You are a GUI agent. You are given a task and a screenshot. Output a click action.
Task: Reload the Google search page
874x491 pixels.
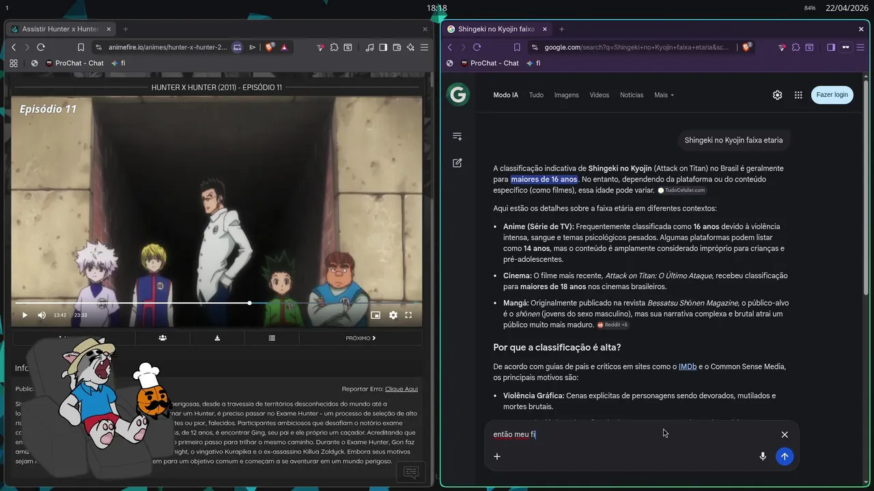click(477, 47)
